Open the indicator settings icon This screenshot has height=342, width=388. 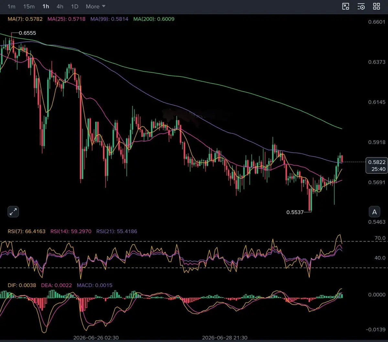click(361, 6)
